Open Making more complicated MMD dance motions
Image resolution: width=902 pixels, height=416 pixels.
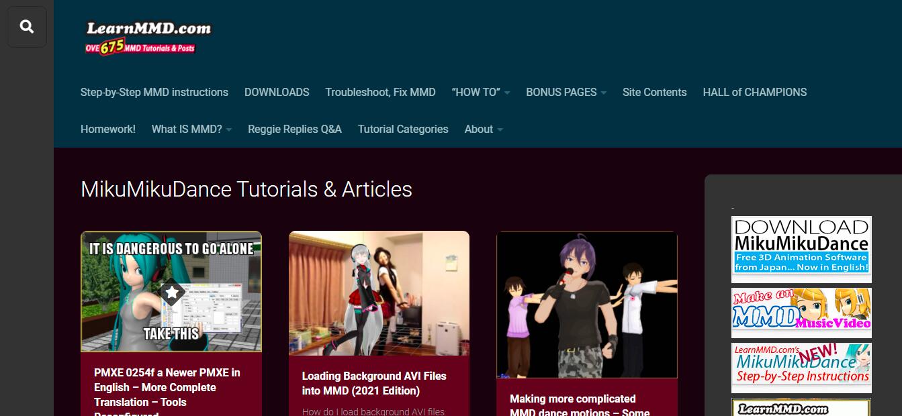click(x=580, y=405)
